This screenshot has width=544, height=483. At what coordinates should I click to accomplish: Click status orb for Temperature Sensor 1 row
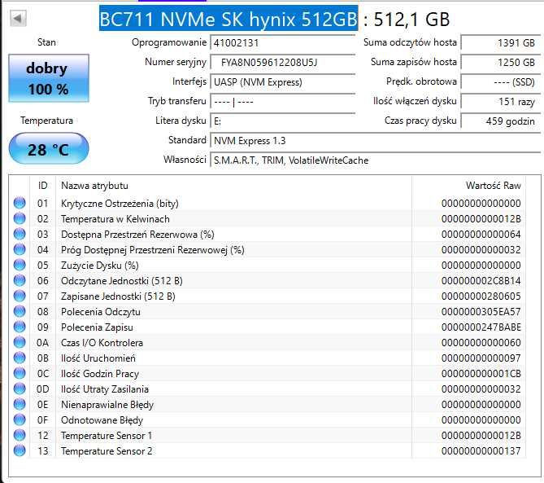tap(20, 435)
